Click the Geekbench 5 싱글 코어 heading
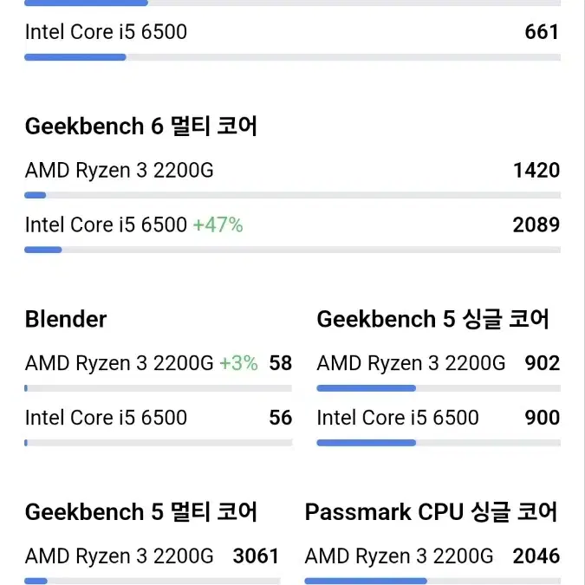This screenshot has height=585, width=585. pos(432,319)
